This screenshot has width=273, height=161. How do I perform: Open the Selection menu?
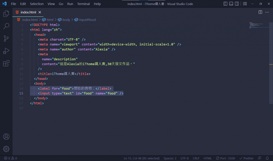pyautogui.click(x=37, y=4)
